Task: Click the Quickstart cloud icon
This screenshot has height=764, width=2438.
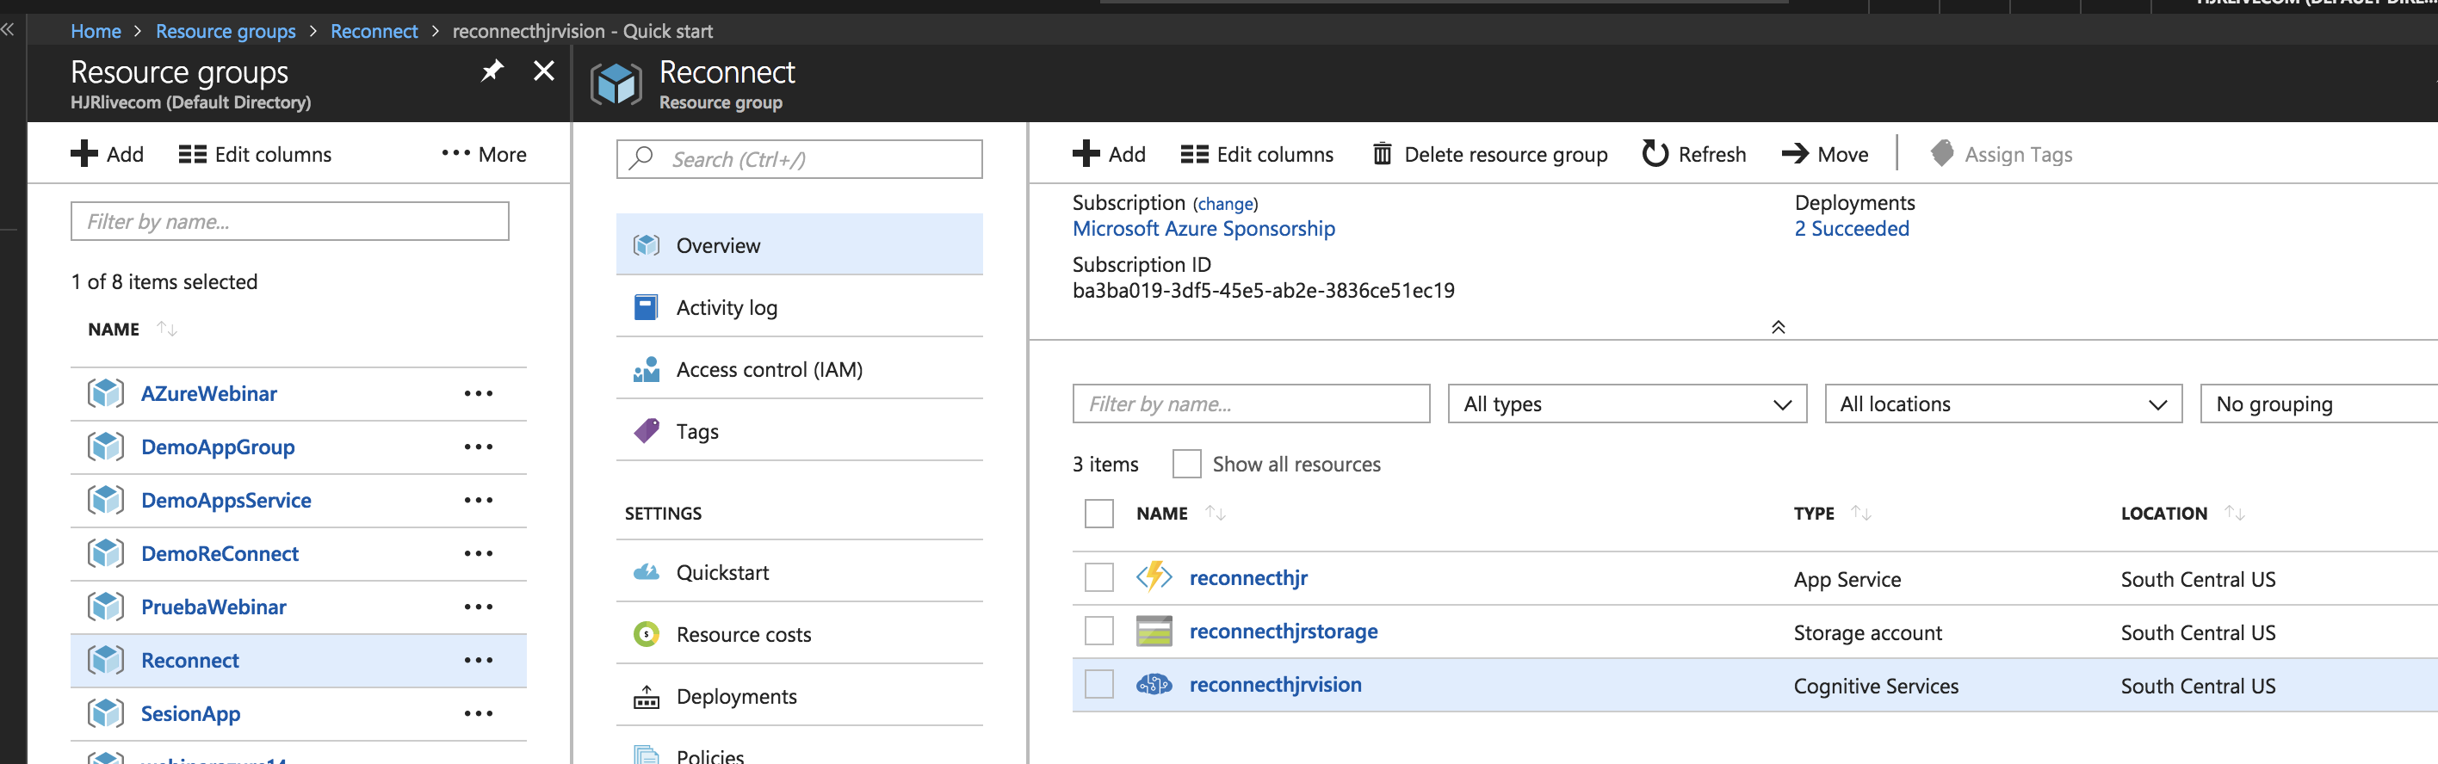Action: tap(647, 572)
